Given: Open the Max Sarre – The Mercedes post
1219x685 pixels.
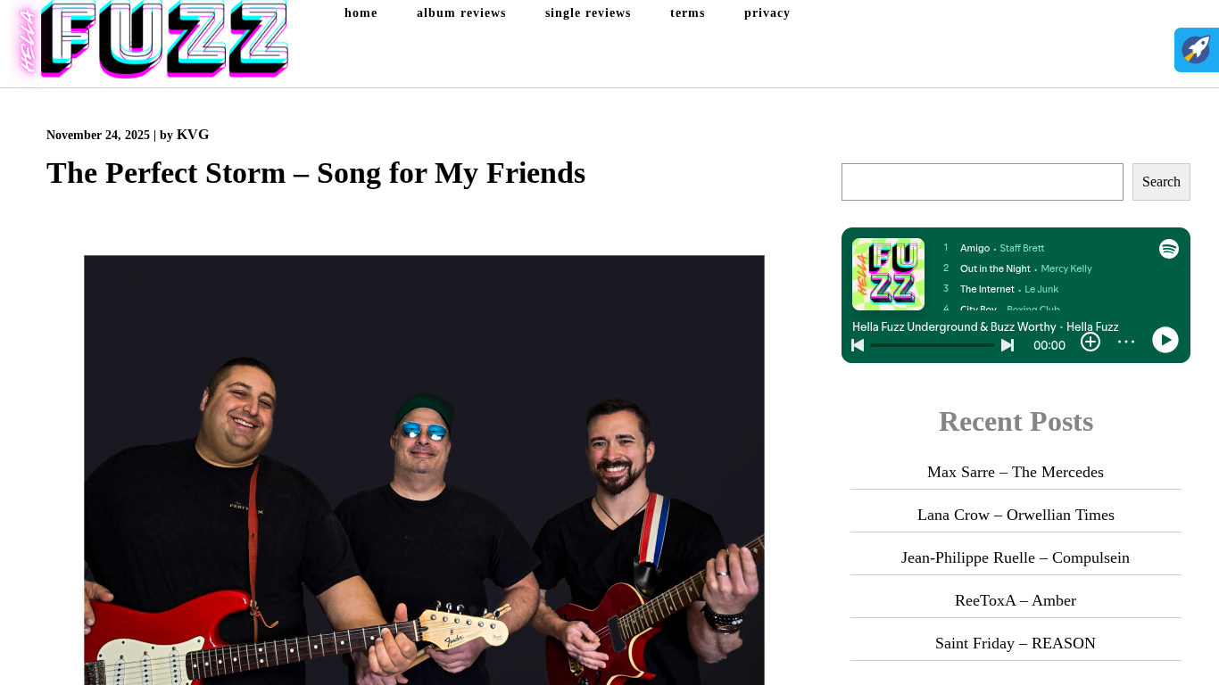Looking at the screenshot, I should click(1016, 472).
